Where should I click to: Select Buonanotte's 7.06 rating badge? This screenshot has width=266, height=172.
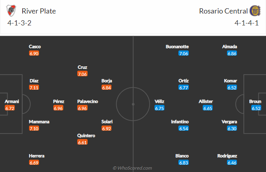183,53
